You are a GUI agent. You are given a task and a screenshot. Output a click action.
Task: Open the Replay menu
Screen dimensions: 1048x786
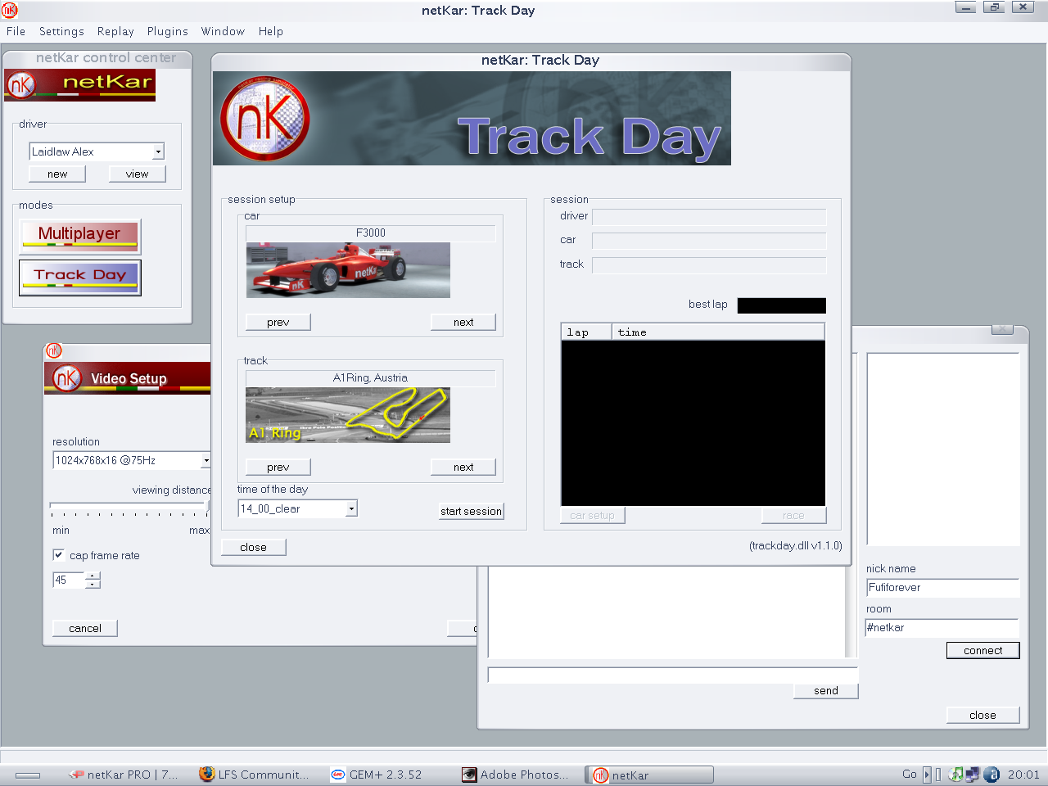[x=115, y=31]
